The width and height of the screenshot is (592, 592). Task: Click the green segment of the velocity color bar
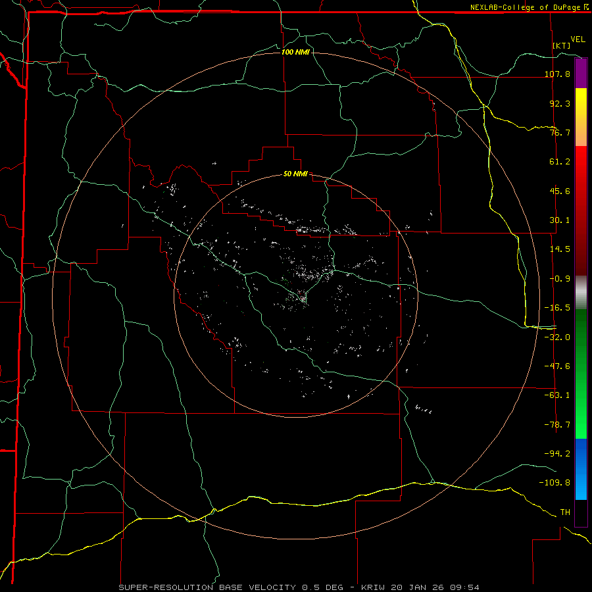coord(581,374)
